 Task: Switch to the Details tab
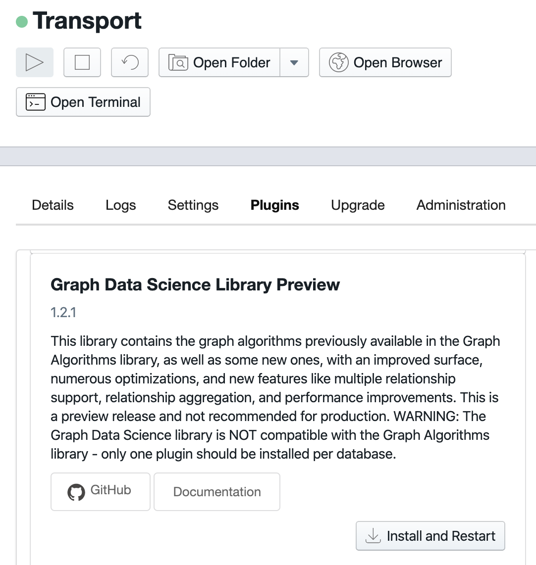pos(53,205)
